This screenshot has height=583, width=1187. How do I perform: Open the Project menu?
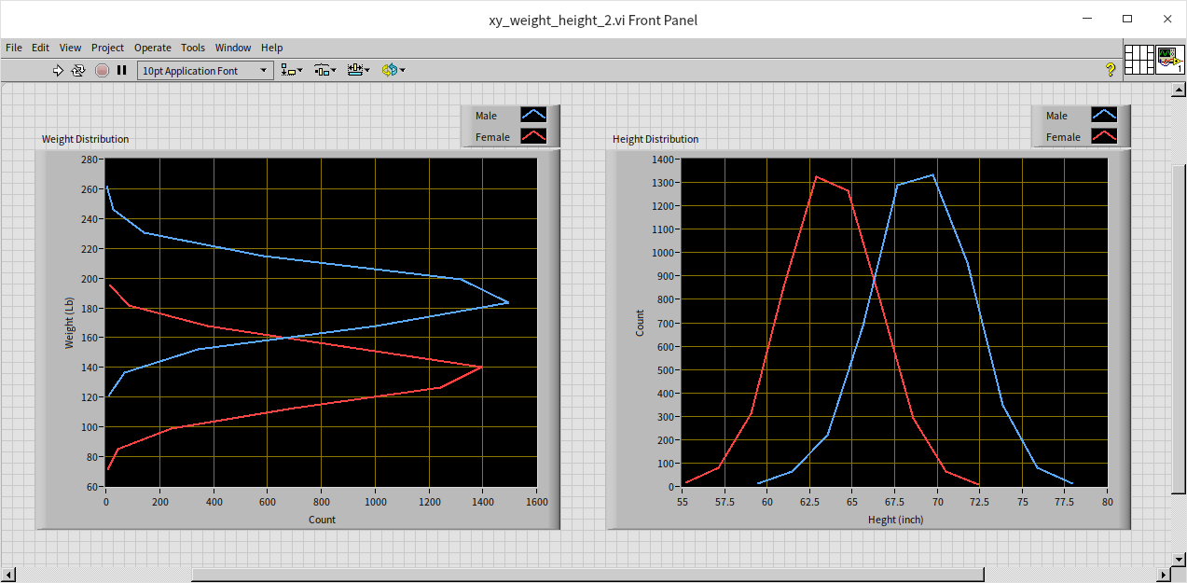(107, 48)
